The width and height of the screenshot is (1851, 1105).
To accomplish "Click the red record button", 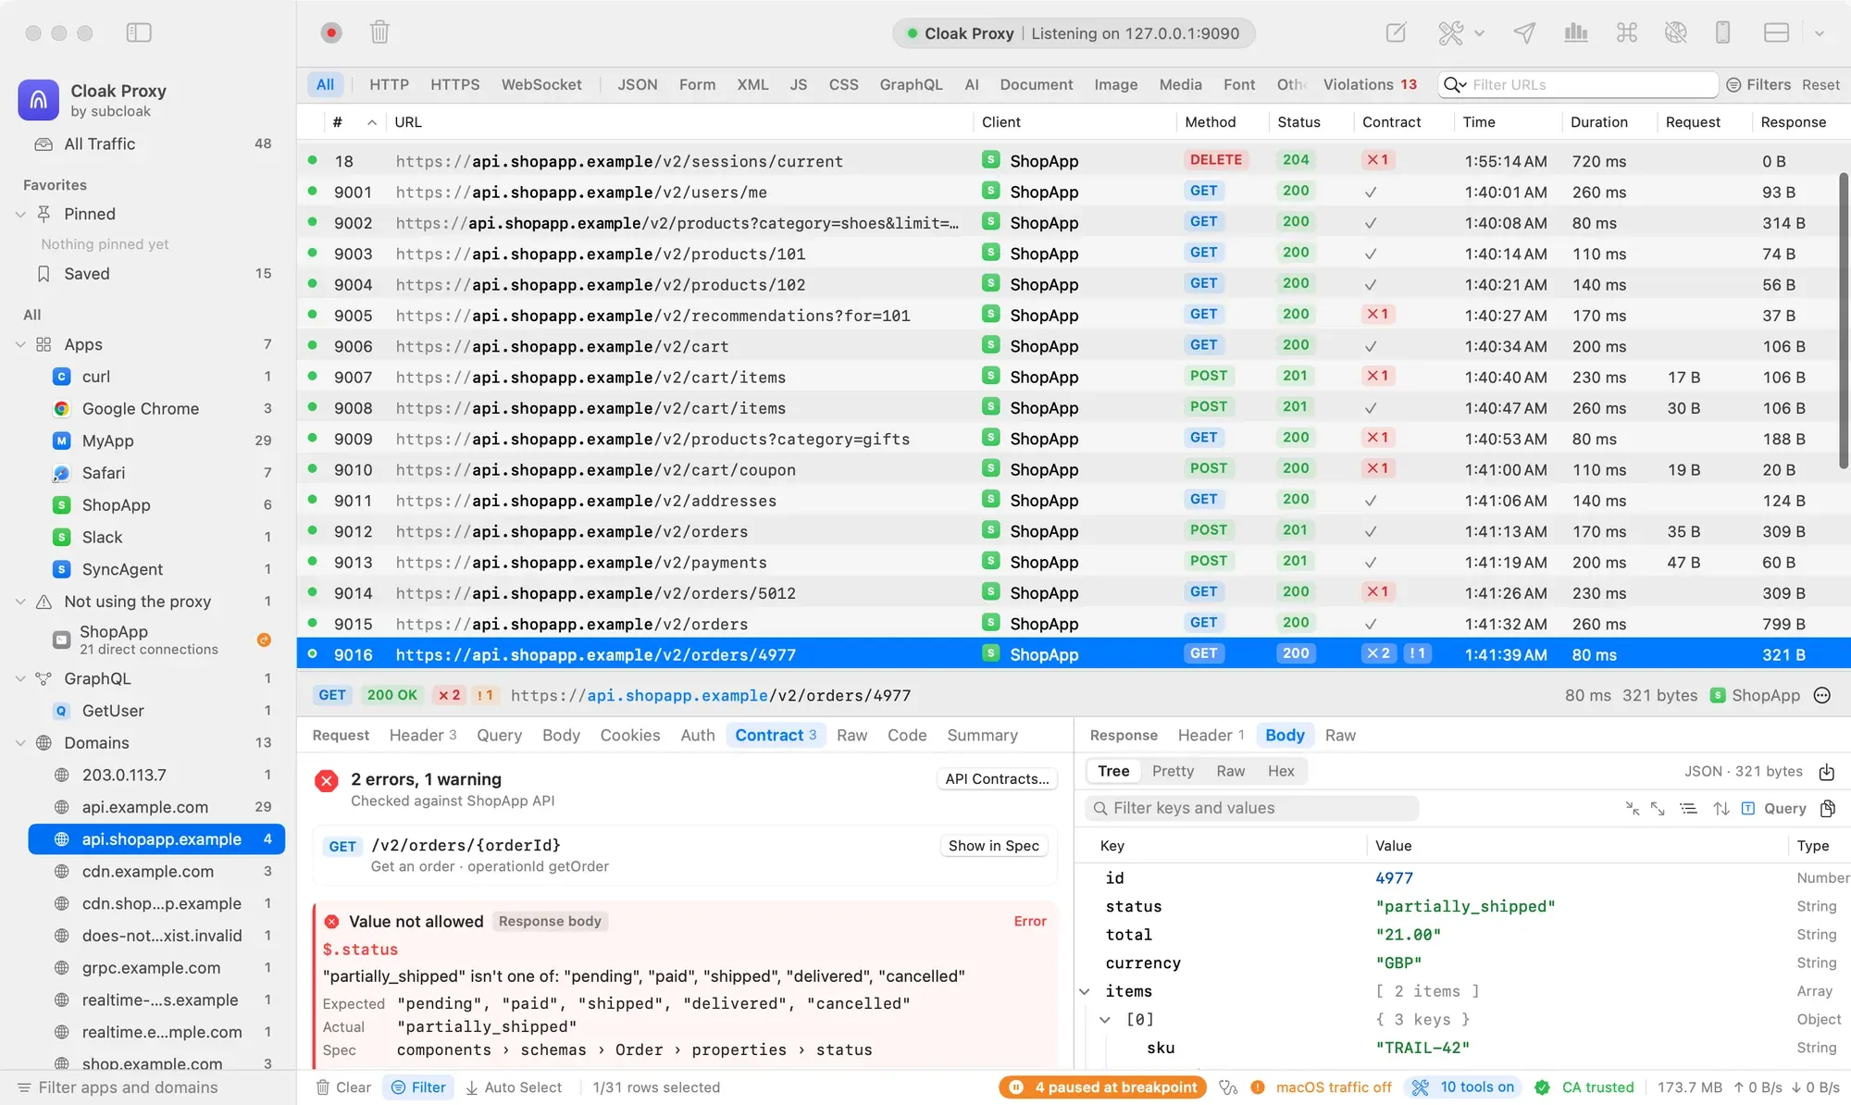I will 331,32.
